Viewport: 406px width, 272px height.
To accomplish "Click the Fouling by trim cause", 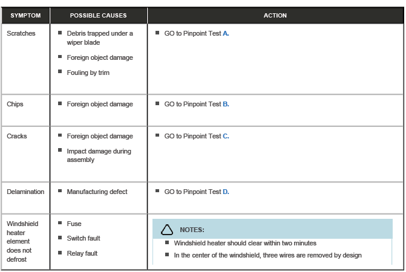I will pos(88,73).
